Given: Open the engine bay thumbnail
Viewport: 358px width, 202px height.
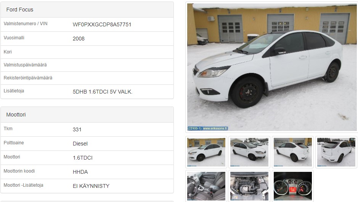Looking at the screenshot, I should (x=249, y=186).
